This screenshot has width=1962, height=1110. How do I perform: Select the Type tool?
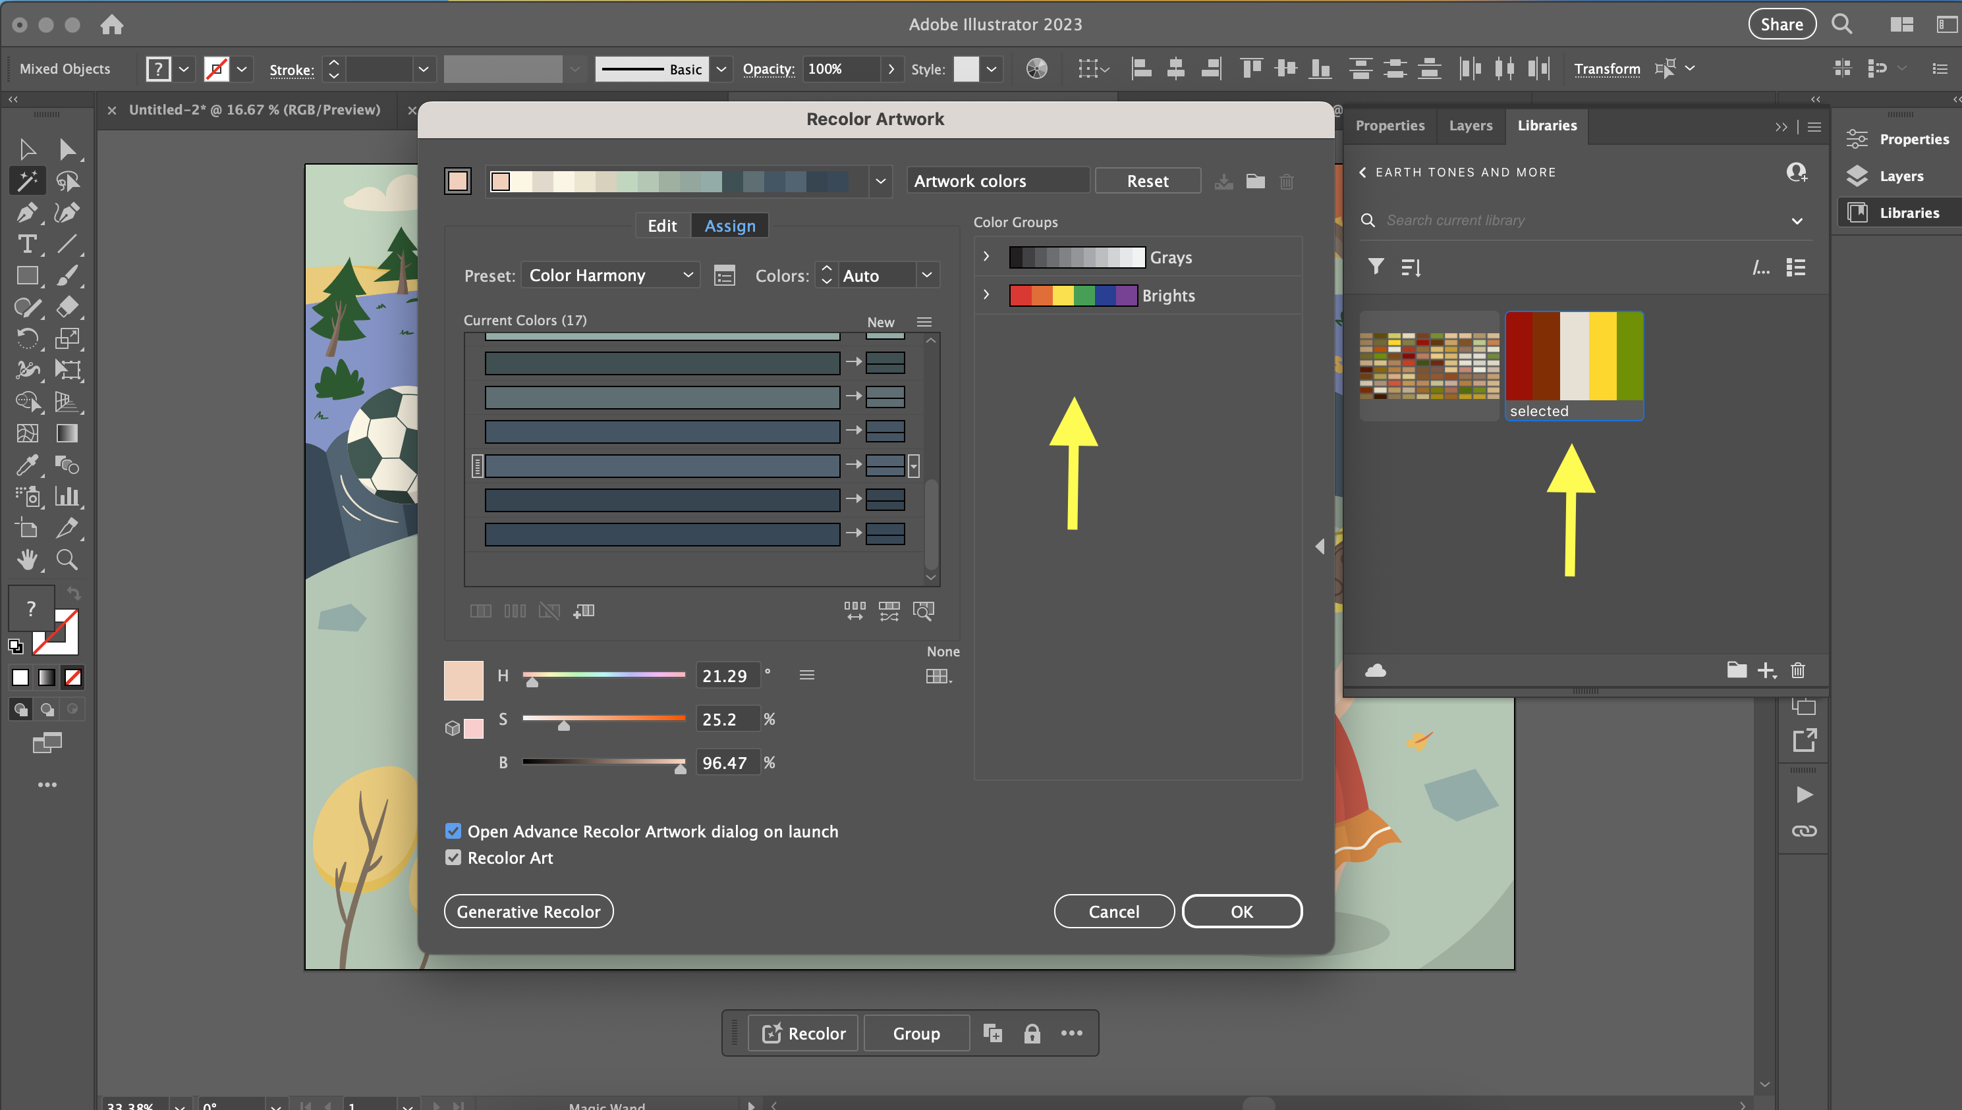click(x=28, y=244)
